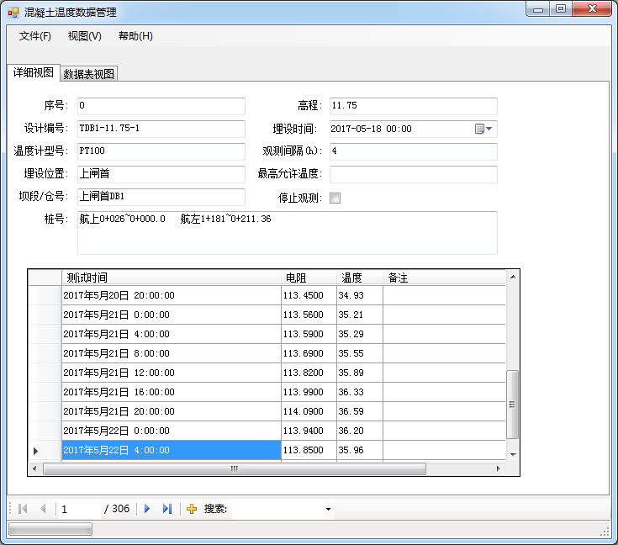Image resolution: width=618 pixels, height=545 pixels.
Task: Click temperature value 35.89
Action: 360,373
